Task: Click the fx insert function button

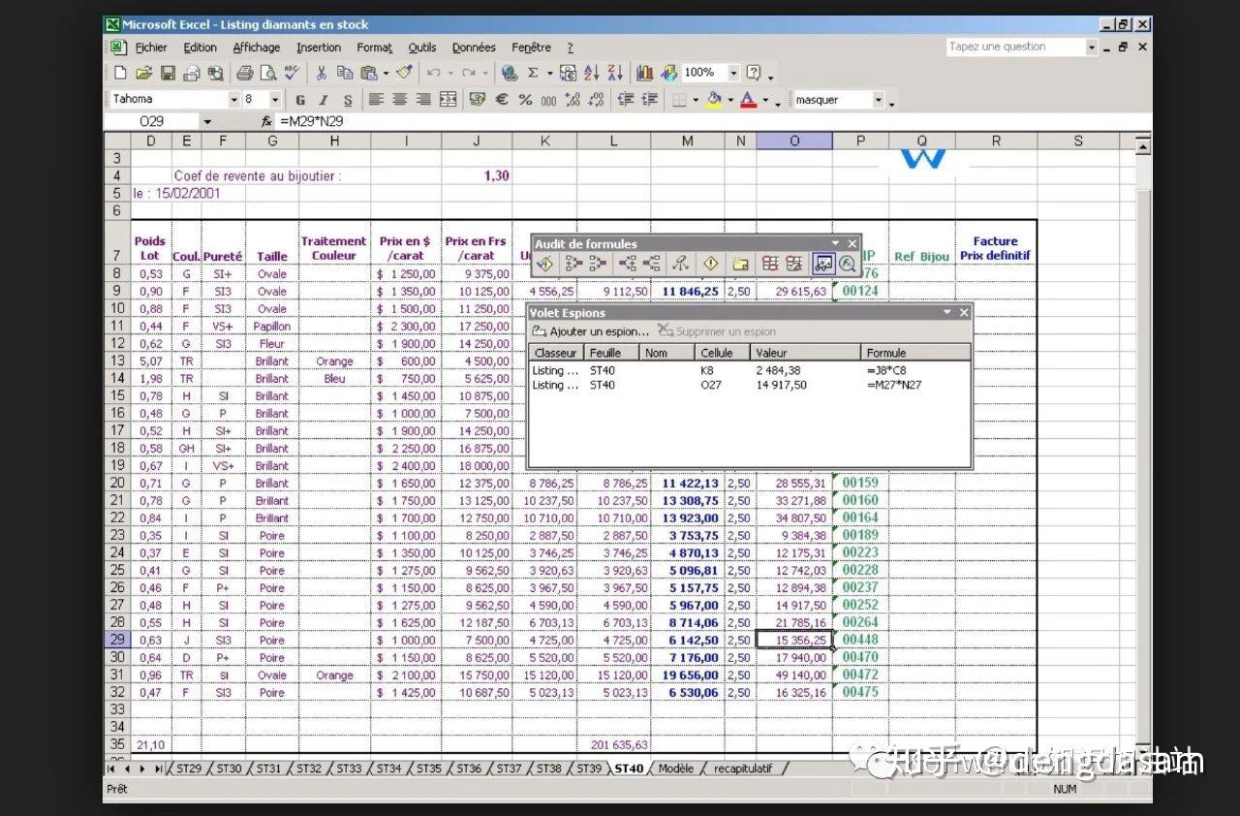Action: pyautogui.click(x=266, y=122)
